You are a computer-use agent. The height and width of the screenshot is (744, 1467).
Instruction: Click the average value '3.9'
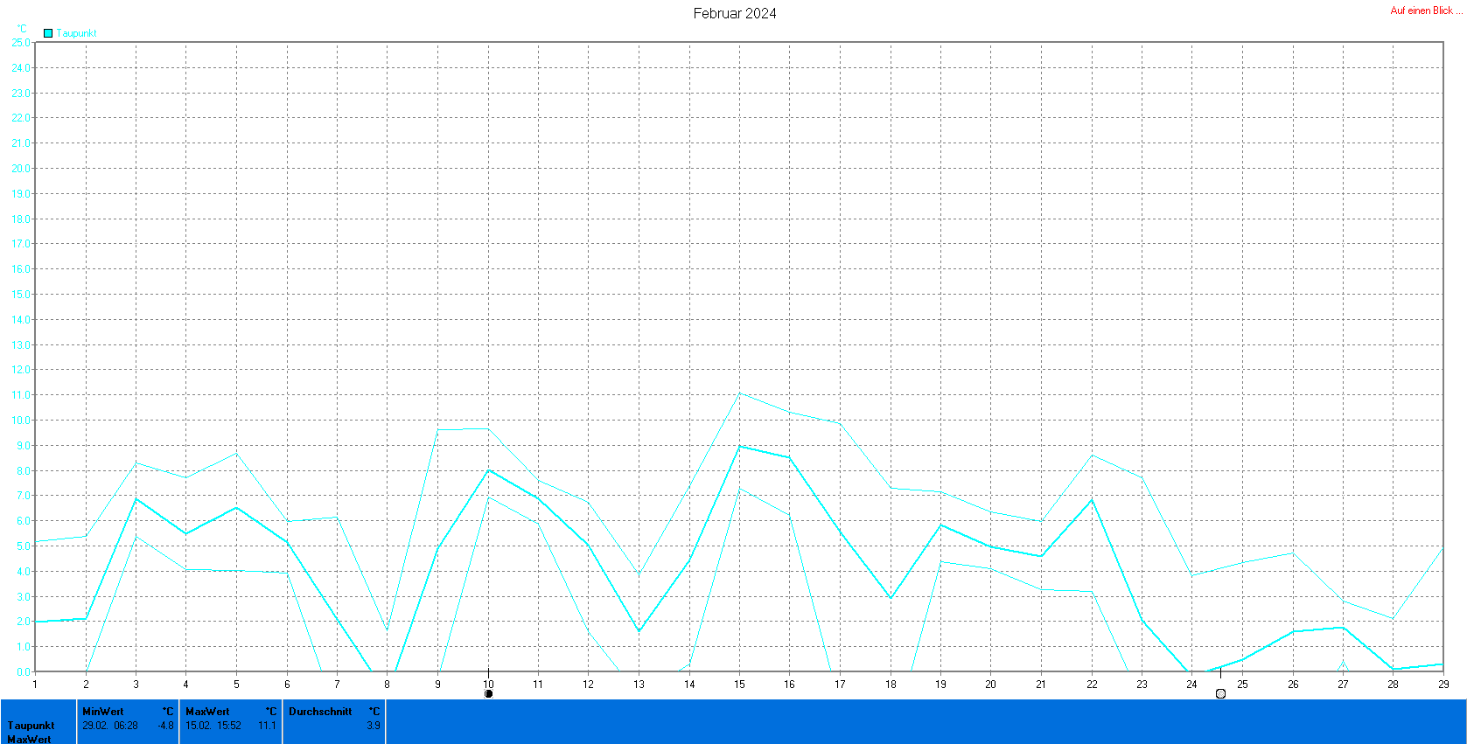[x=374, y=726]
